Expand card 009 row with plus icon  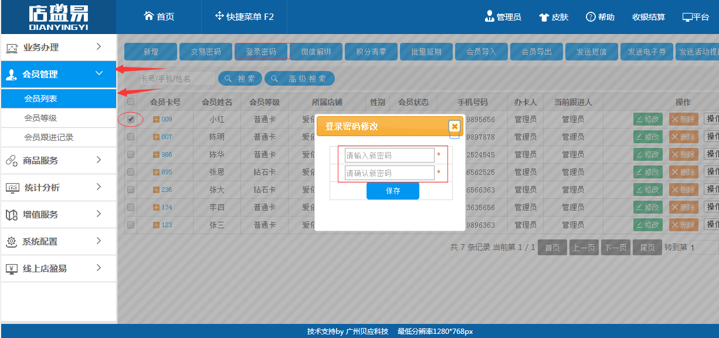(156, 119)
